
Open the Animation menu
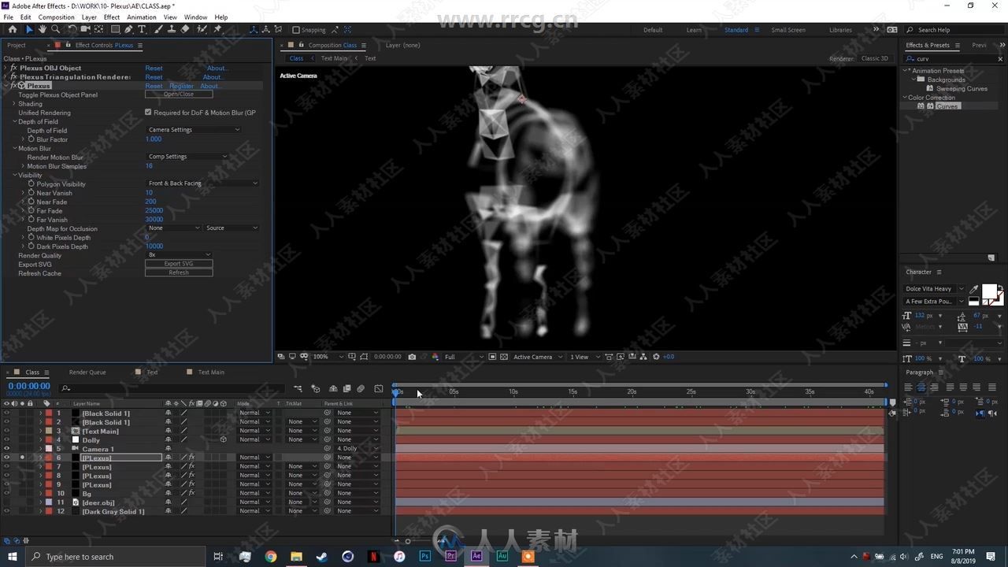(142, 17)
